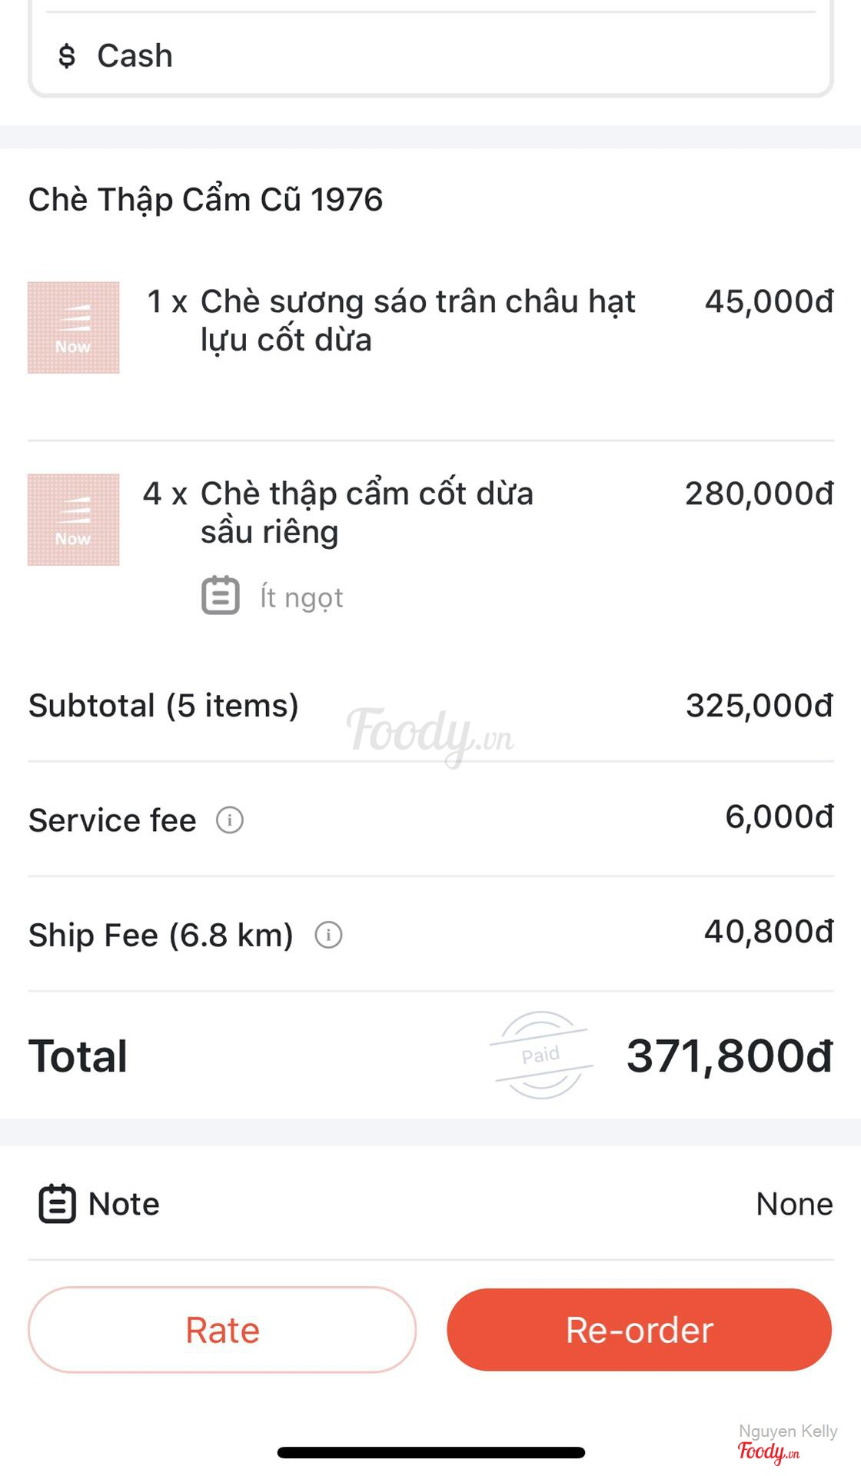Tap the Total amount 371,800đ

[x=729, y=1056]
